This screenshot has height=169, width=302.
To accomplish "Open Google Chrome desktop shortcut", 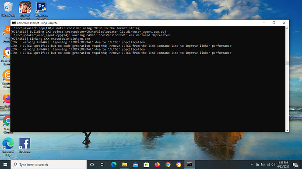I will (x=7, y=124).
